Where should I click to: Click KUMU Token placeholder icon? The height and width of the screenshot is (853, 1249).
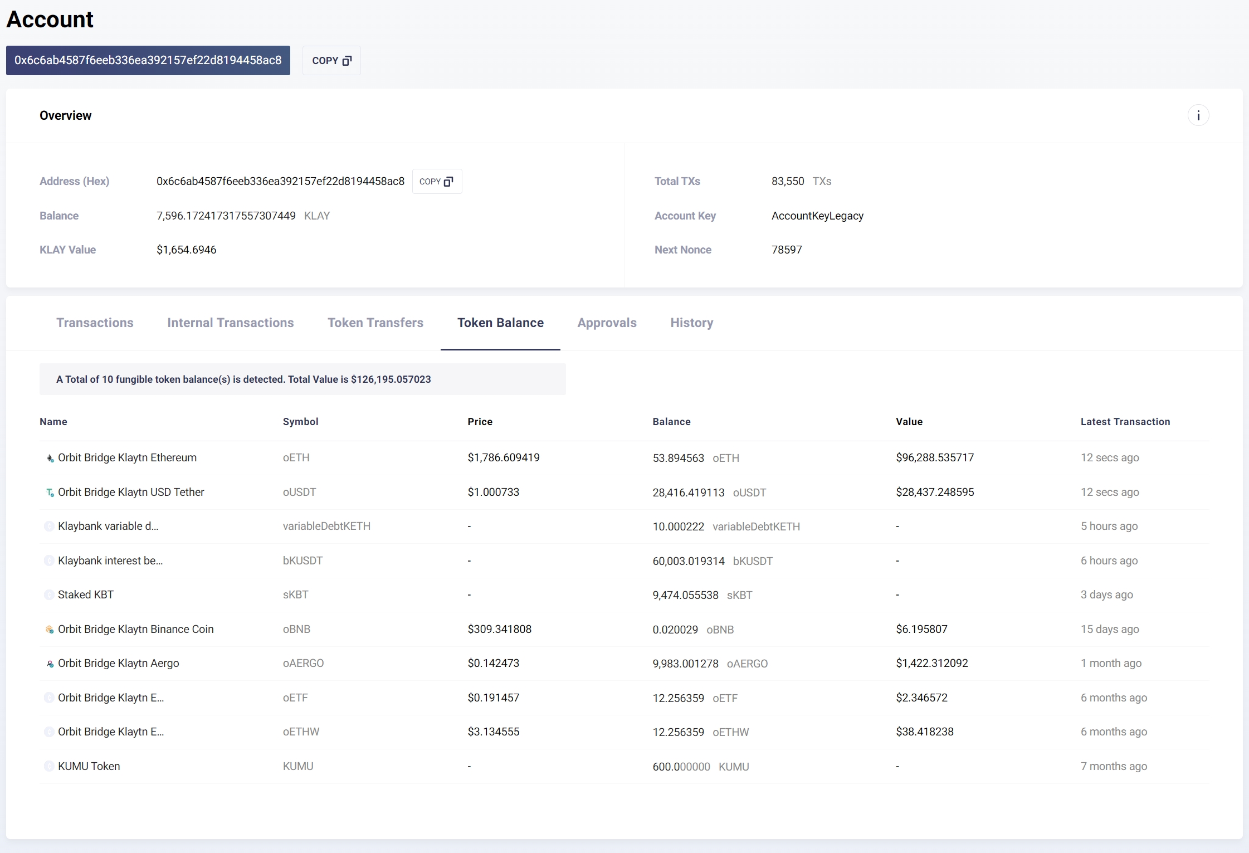pos(49,767)
